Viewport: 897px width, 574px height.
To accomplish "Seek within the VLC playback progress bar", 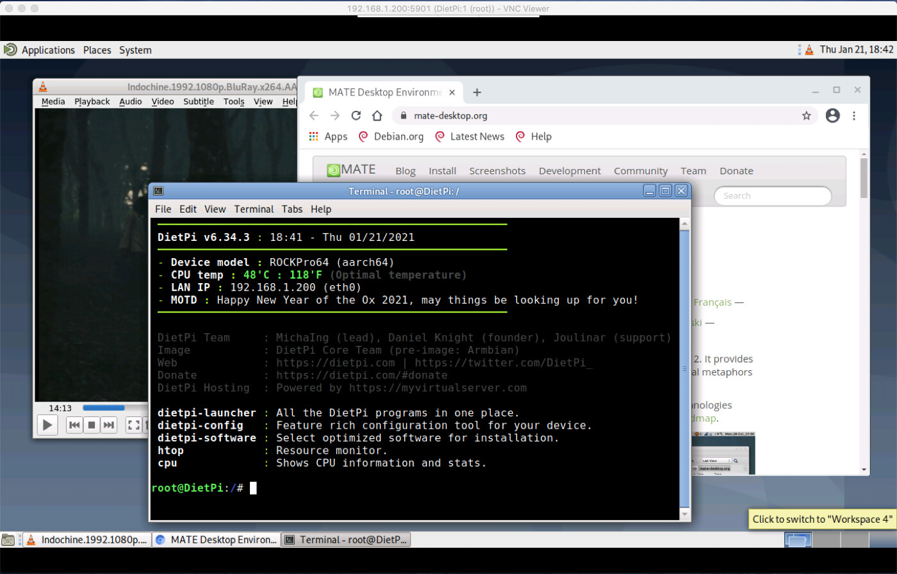I will coord(115,408).
